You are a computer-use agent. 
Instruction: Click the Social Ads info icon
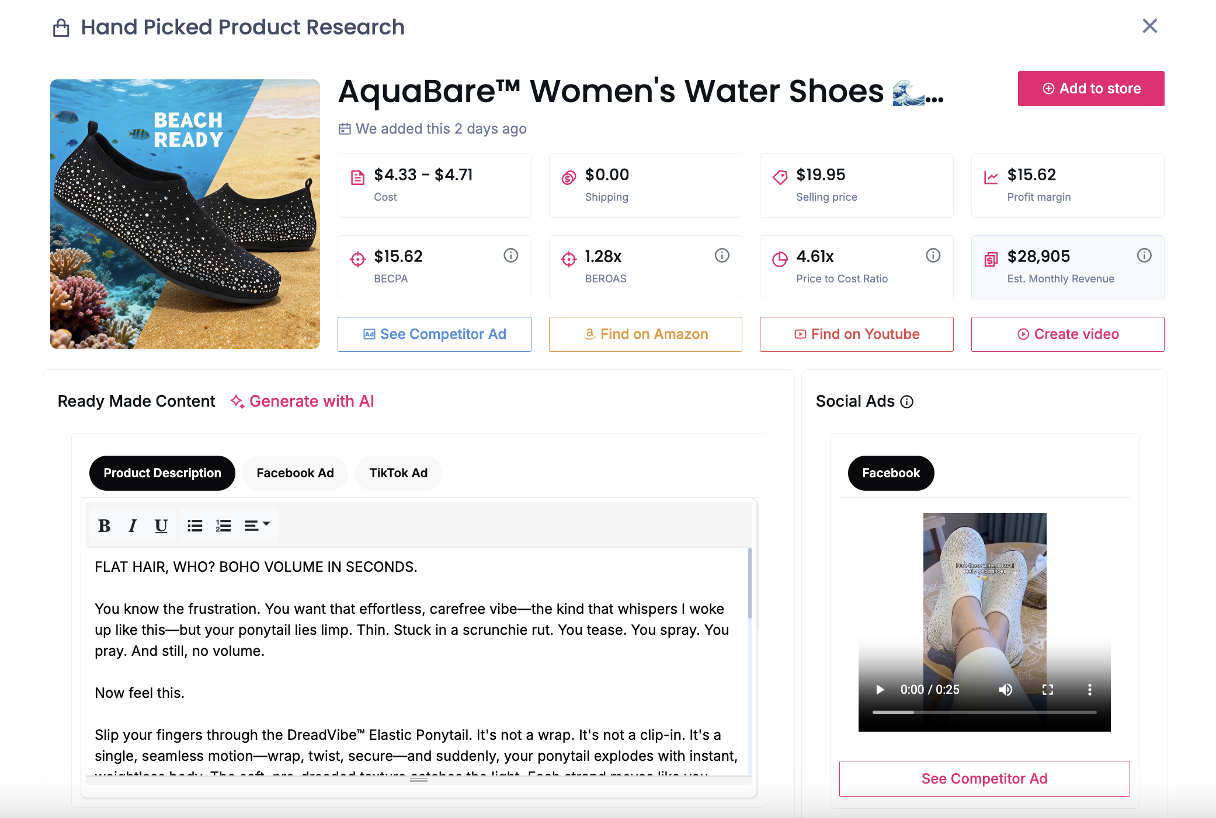point(907,402)
